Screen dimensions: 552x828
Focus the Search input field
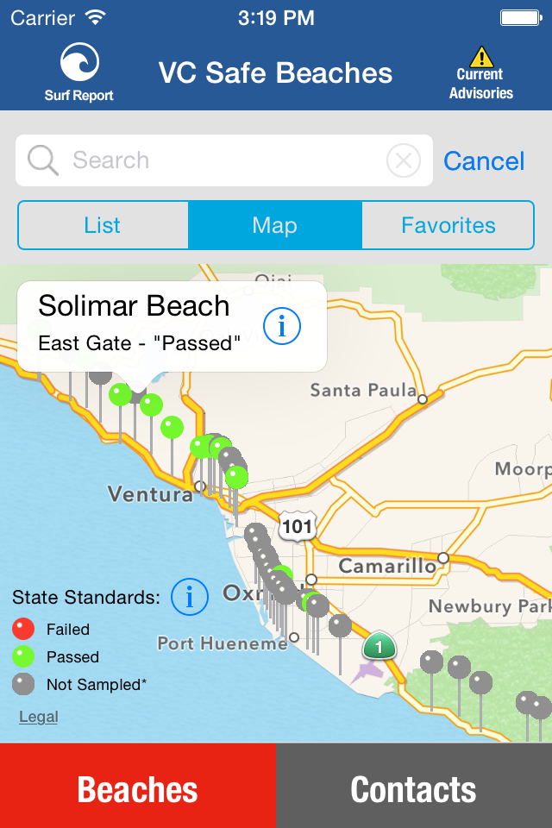[216, 160]
